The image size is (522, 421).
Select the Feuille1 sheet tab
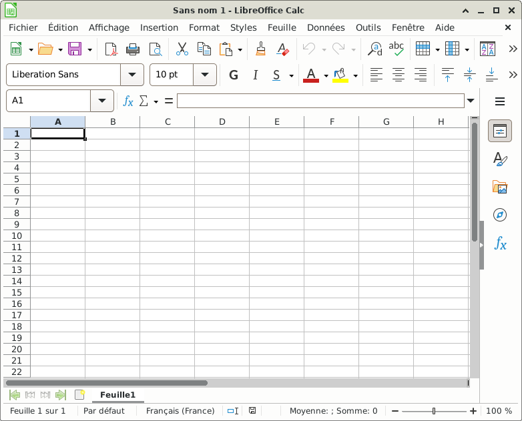tap(118, 395)
